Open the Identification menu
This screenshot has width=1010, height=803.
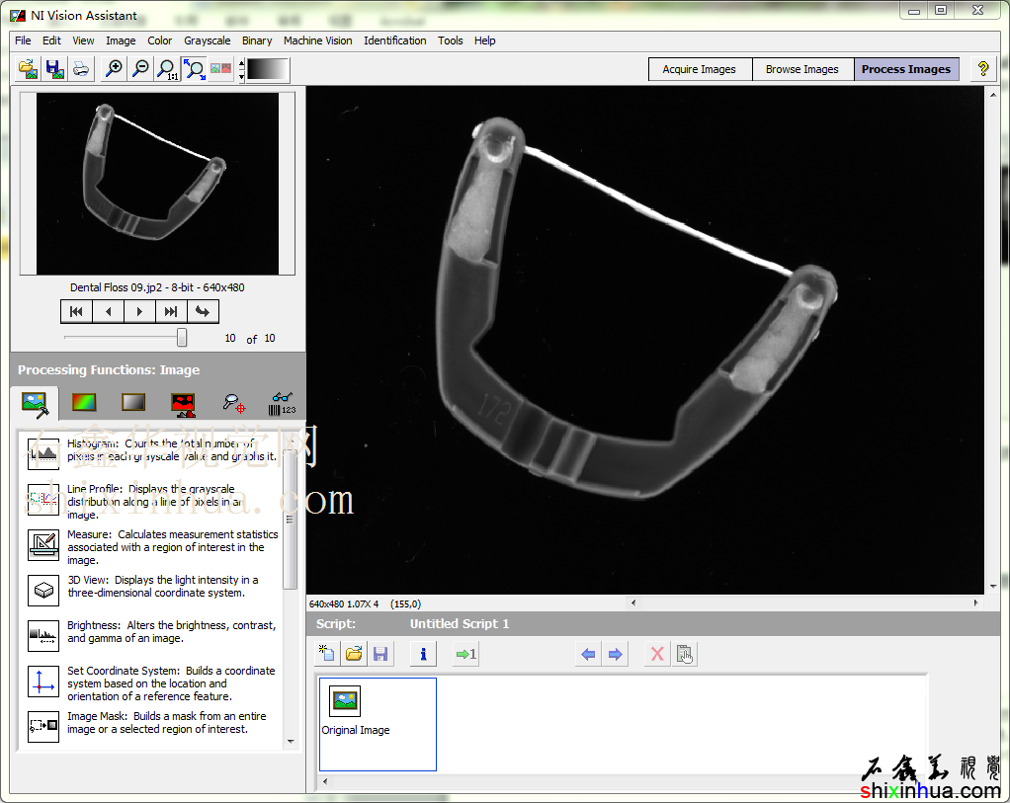point(394,40)
